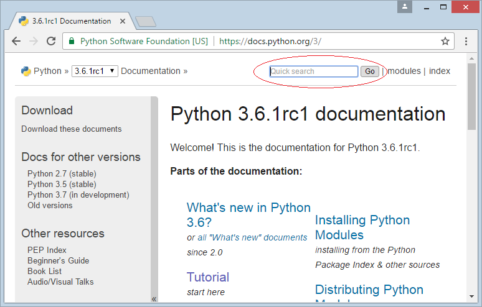Open the Beginner's Guide link

pyautogui.click(x=58, y=260)
